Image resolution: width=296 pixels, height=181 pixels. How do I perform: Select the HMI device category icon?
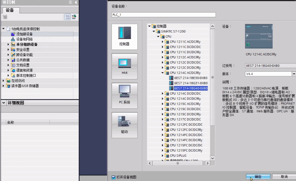124,66
